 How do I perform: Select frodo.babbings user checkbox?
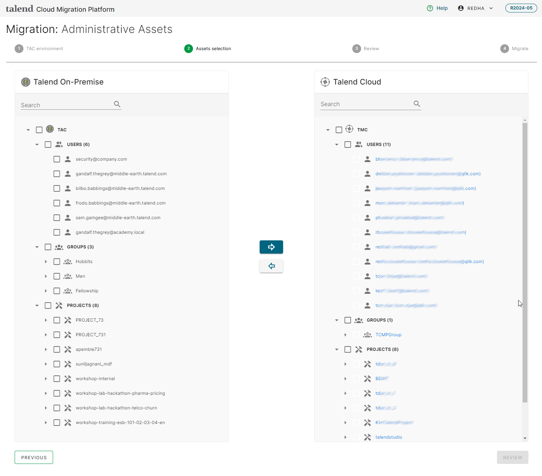tap(57, 203)
